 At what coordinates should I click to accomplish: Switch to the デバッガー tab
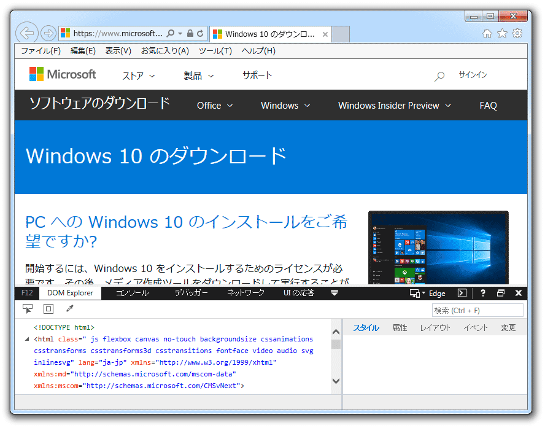click(191, 293)
